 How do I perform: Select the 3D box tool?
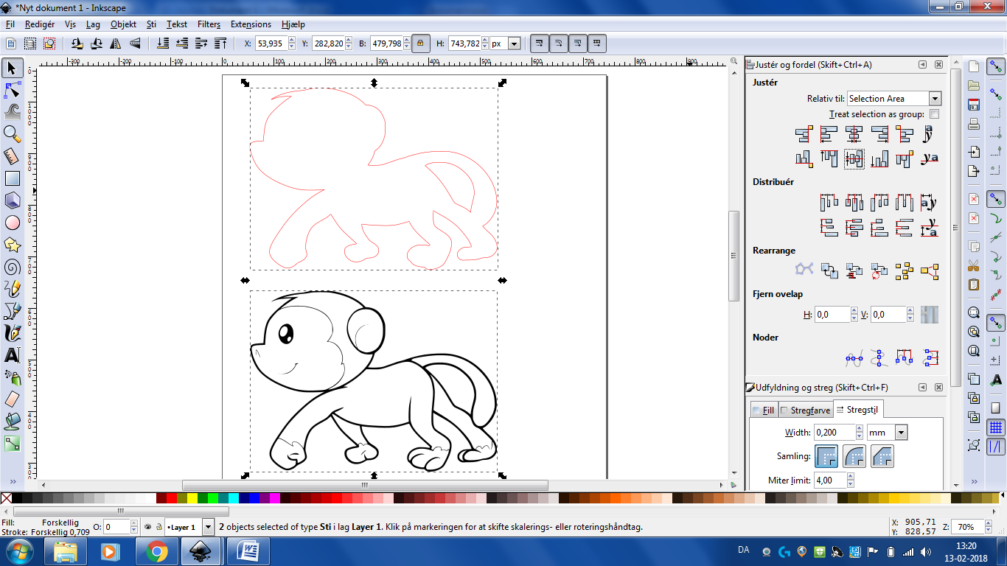[13, 200]
